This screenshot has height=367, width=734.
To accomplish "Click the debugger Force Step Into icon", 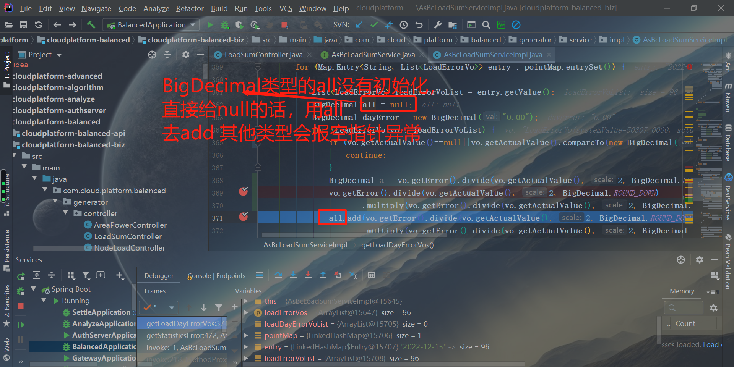I will [308, 275].
